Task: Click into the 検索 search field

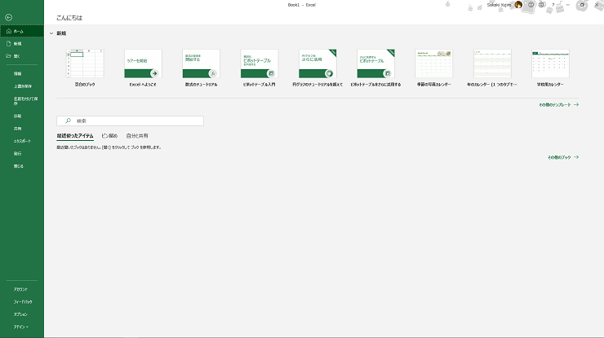Action: pos(131,121)
